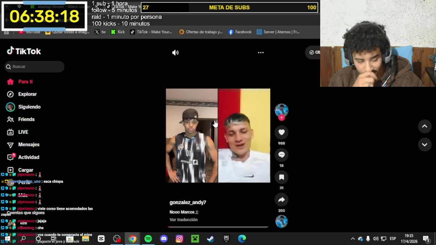
Task: Open the tw X bookmark
Action: click(100, 32)
